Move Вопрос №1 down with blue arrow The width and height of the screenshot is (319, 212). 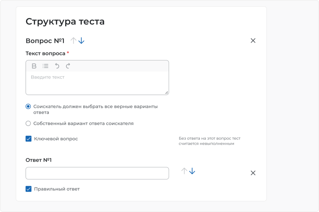click(81, 41)
